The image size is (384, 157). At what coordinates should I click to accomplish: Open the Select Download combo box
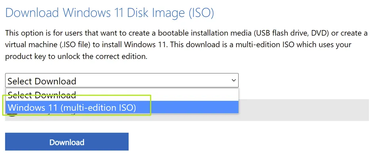pos(122,80)
